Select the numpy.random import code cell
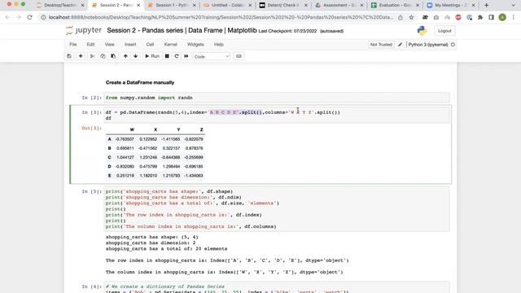521x293 pixels. [277, 98]
